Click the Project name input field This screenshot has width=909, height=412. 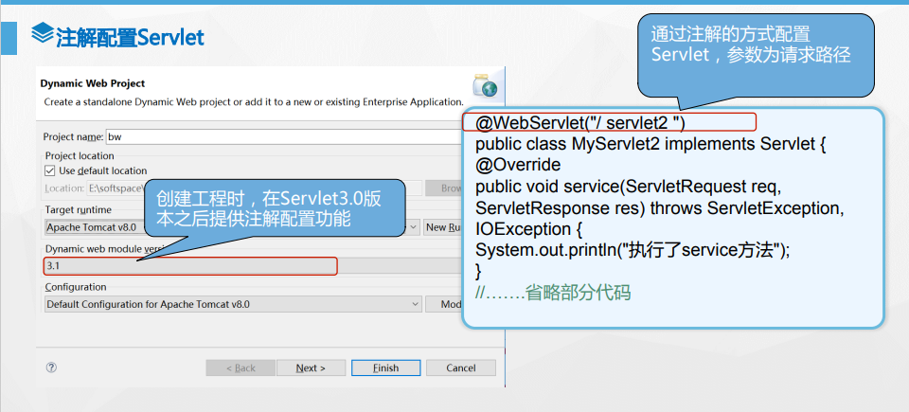click(283, 137)
